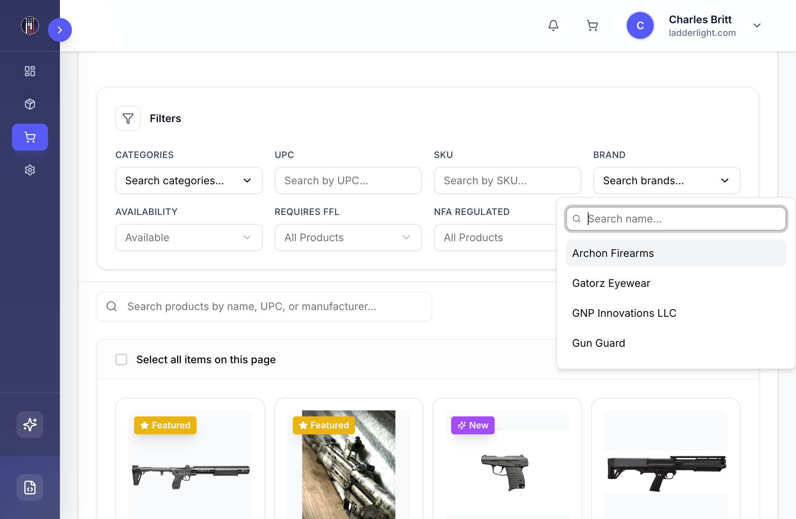Click ladderlight.com text
Screen dimensions: 796x519
tap(702, 33)
